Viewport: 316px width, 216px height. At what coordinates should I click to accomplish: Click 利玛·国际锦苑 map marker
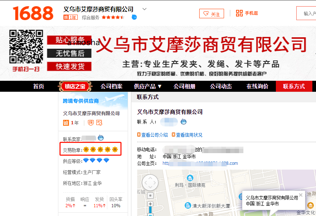[x=190, y=178]
